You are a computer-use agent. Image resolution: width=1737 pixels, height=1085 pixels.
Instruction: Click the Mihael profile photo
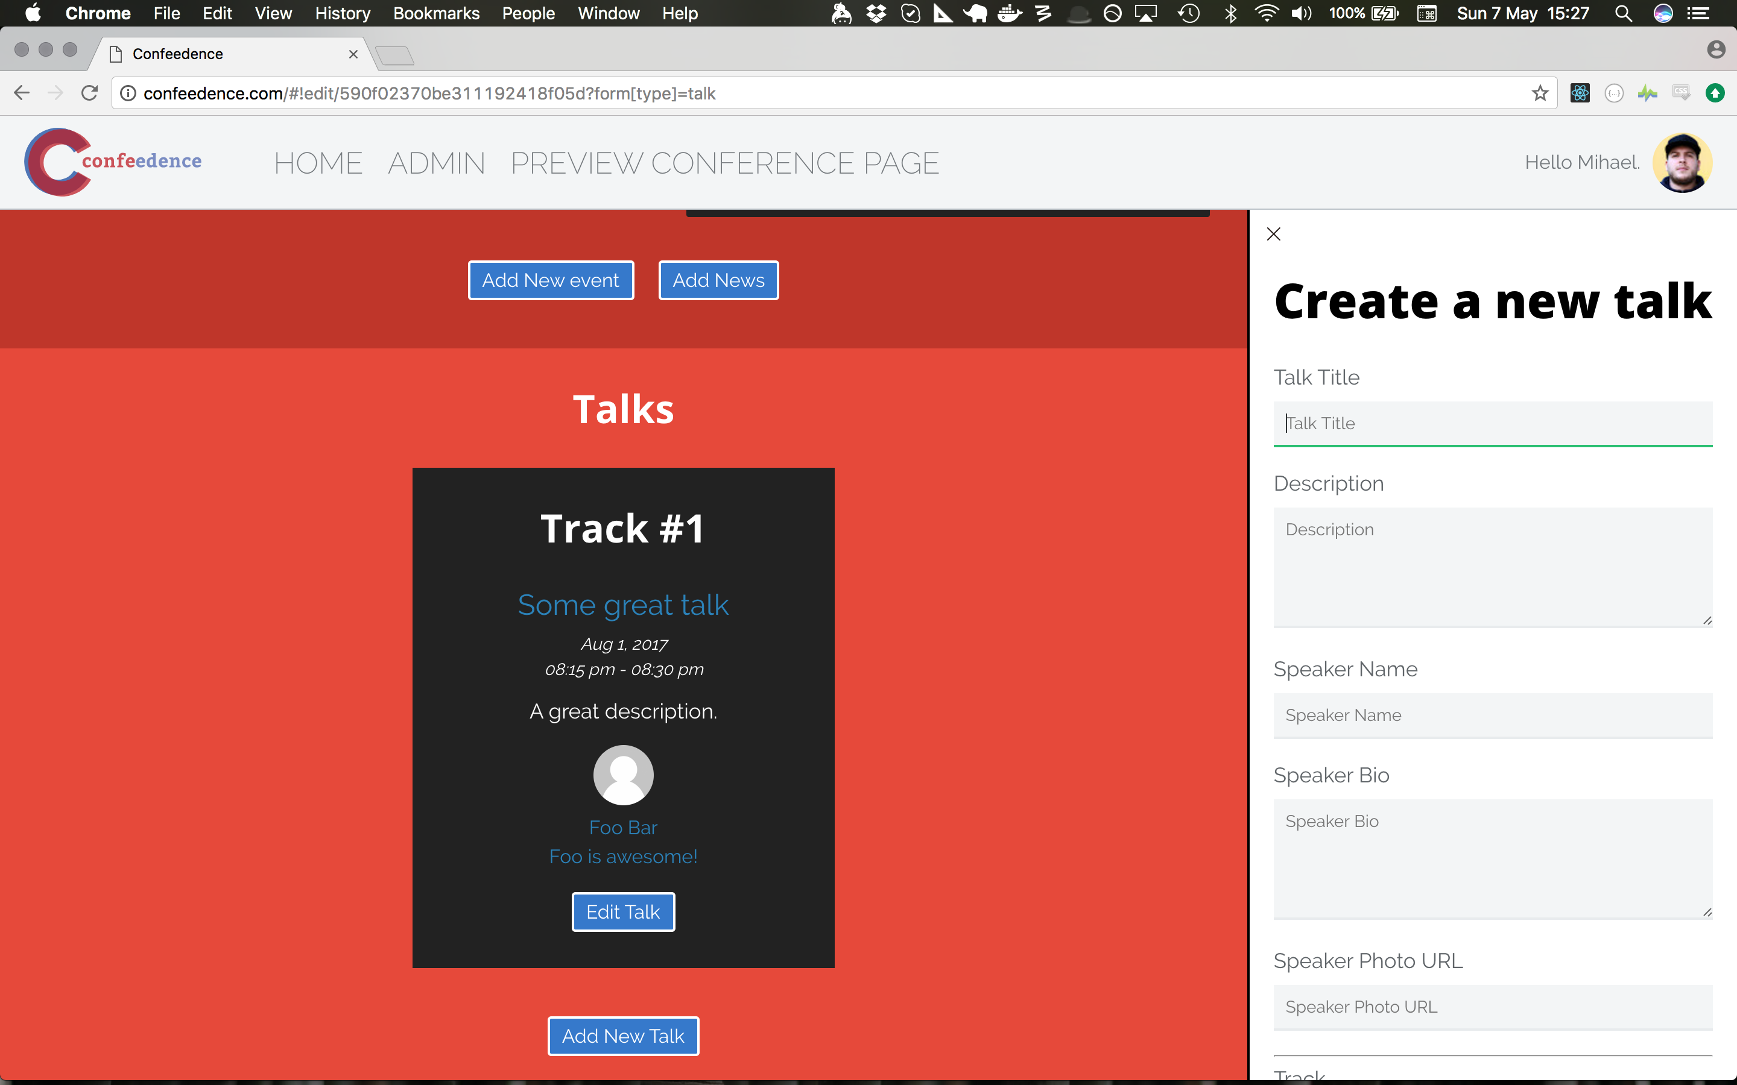(1682, 163)
